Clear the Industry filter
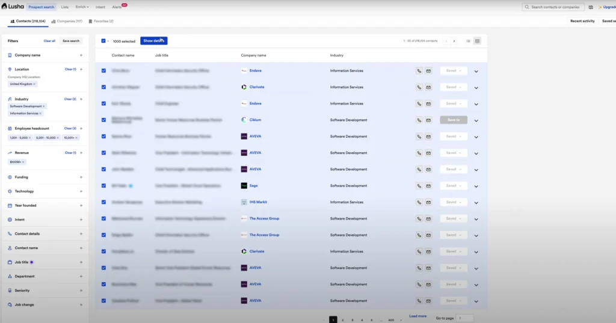616x323 pixels. (x=70, y=99)
